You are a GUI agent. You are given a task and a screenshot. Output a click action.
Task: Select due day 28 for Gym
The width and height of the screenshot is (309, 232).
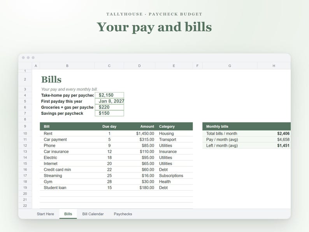click(109, 181)
